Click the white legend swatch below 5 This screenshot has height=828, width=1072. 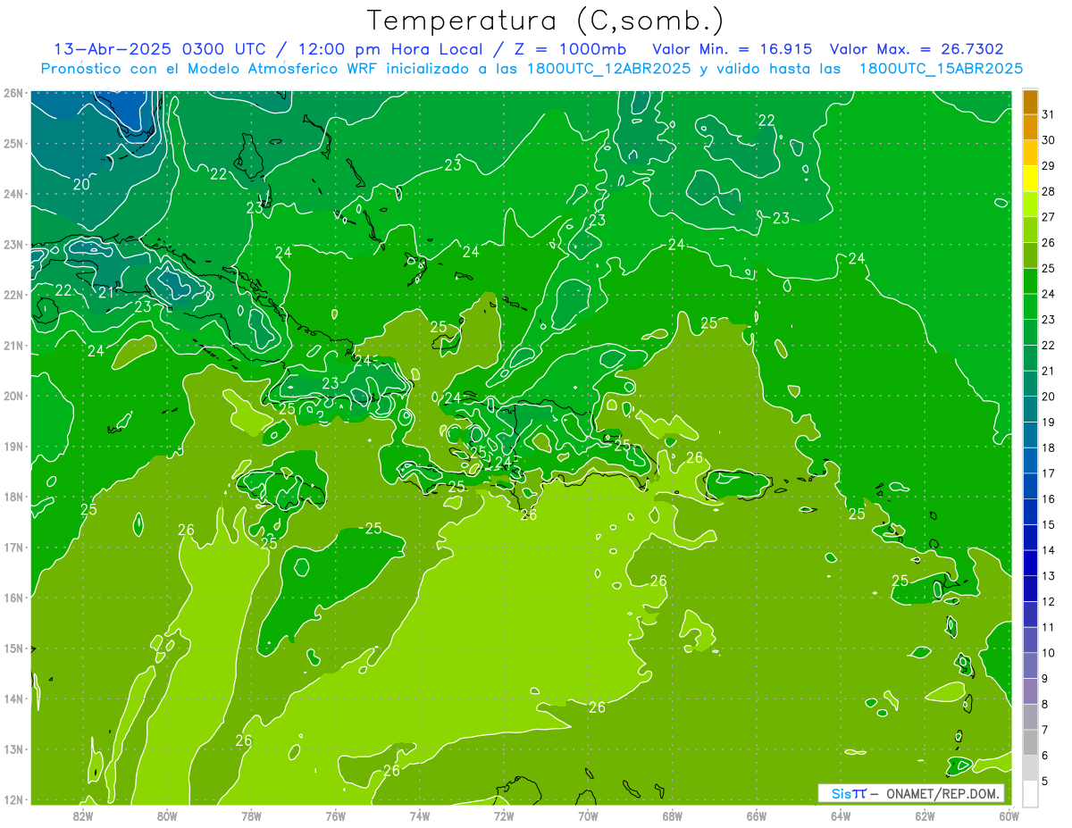[x=1030, y=794]
